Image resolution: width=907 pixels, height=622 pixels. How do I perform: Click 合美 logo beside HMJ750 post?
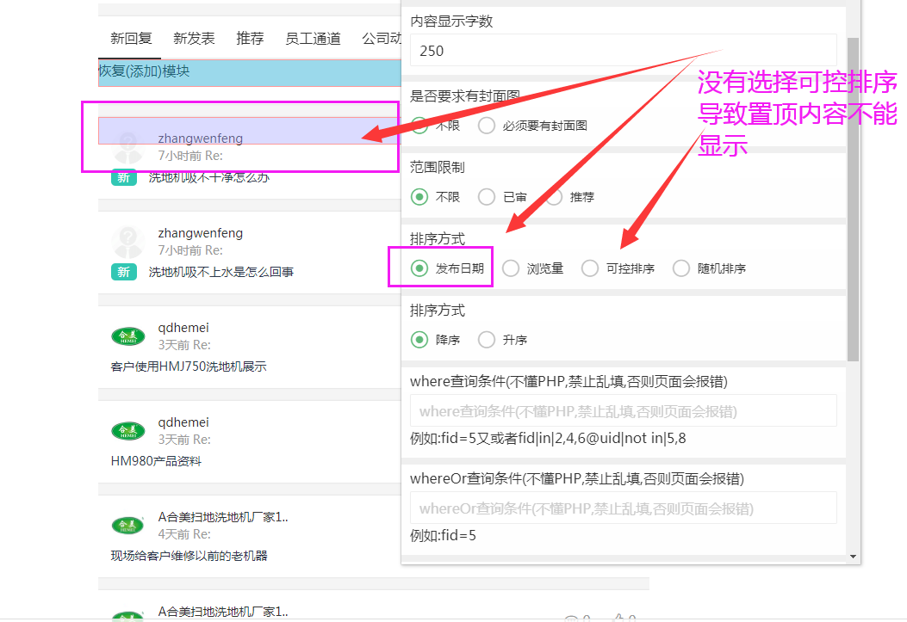tap(128, 336)
